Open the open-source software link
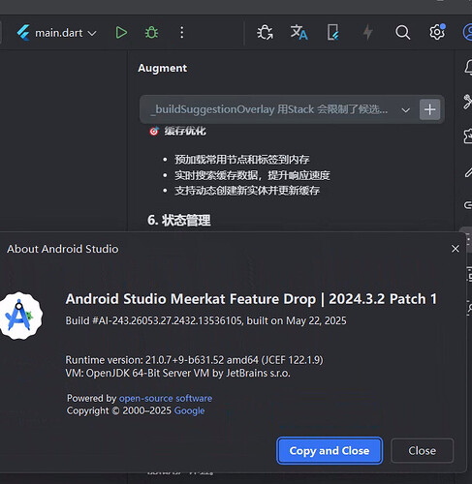The height and width of the screenshot is (484, 472). pos(166,398)
